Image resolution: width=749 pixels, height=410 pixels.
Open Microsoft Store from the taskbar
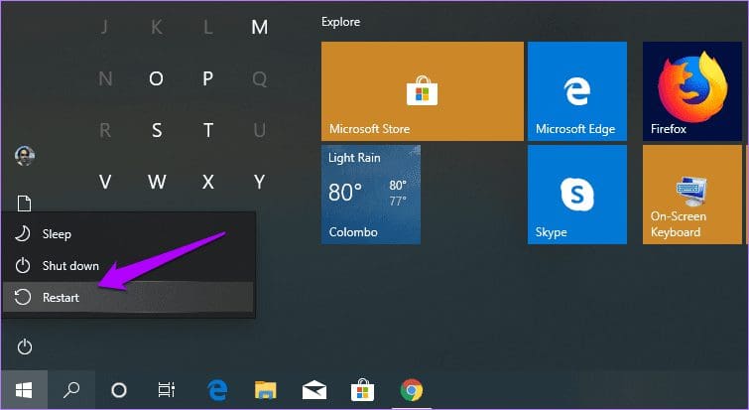click(x=362, y=390)
